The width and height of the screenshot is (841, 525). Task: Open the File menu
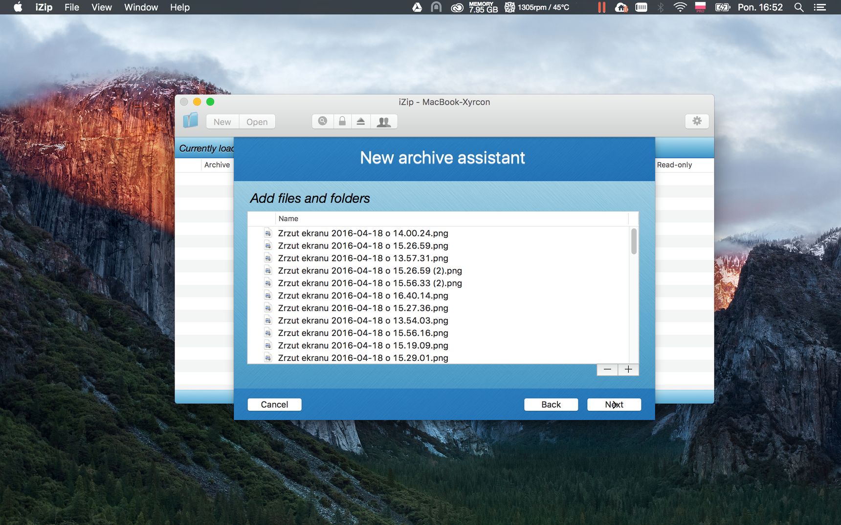pos(72,7)
